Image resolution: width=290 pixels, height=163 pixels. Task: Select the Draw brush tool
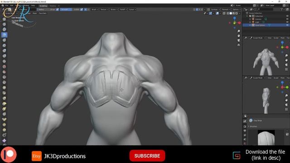[4, 19]
